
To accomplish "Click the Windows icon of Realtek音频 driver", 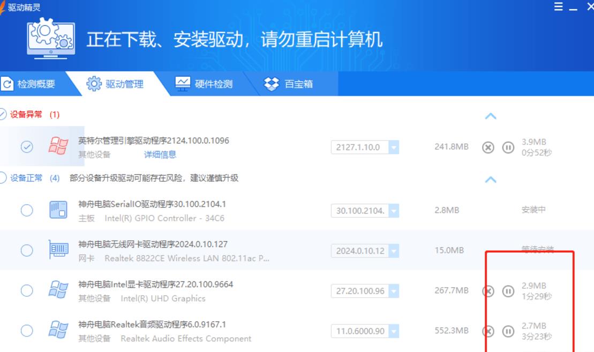I will click(58, 330).
